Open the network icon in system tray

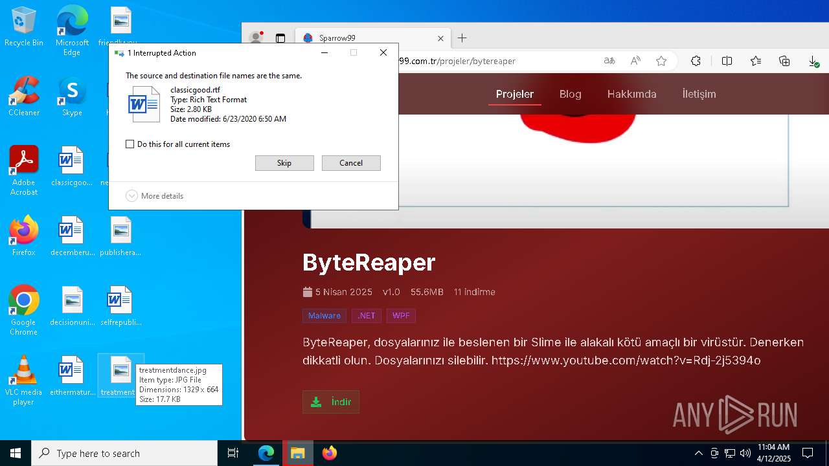(x=730, y=453)
